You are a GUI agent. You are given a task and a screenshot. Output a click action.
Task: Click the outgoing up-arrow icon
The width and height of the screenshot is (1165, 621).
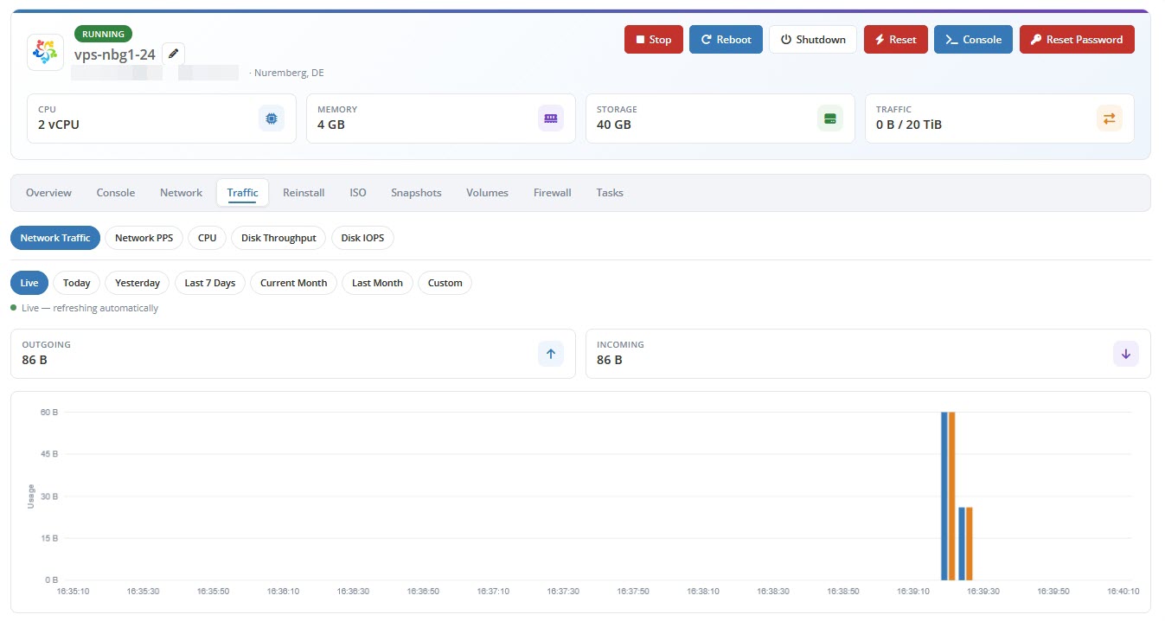[x=551, y=354]
